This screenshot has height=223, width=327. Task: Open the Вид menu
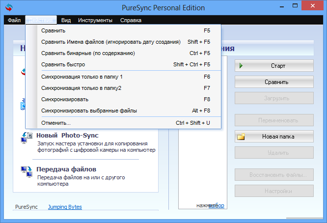point(66,20)
